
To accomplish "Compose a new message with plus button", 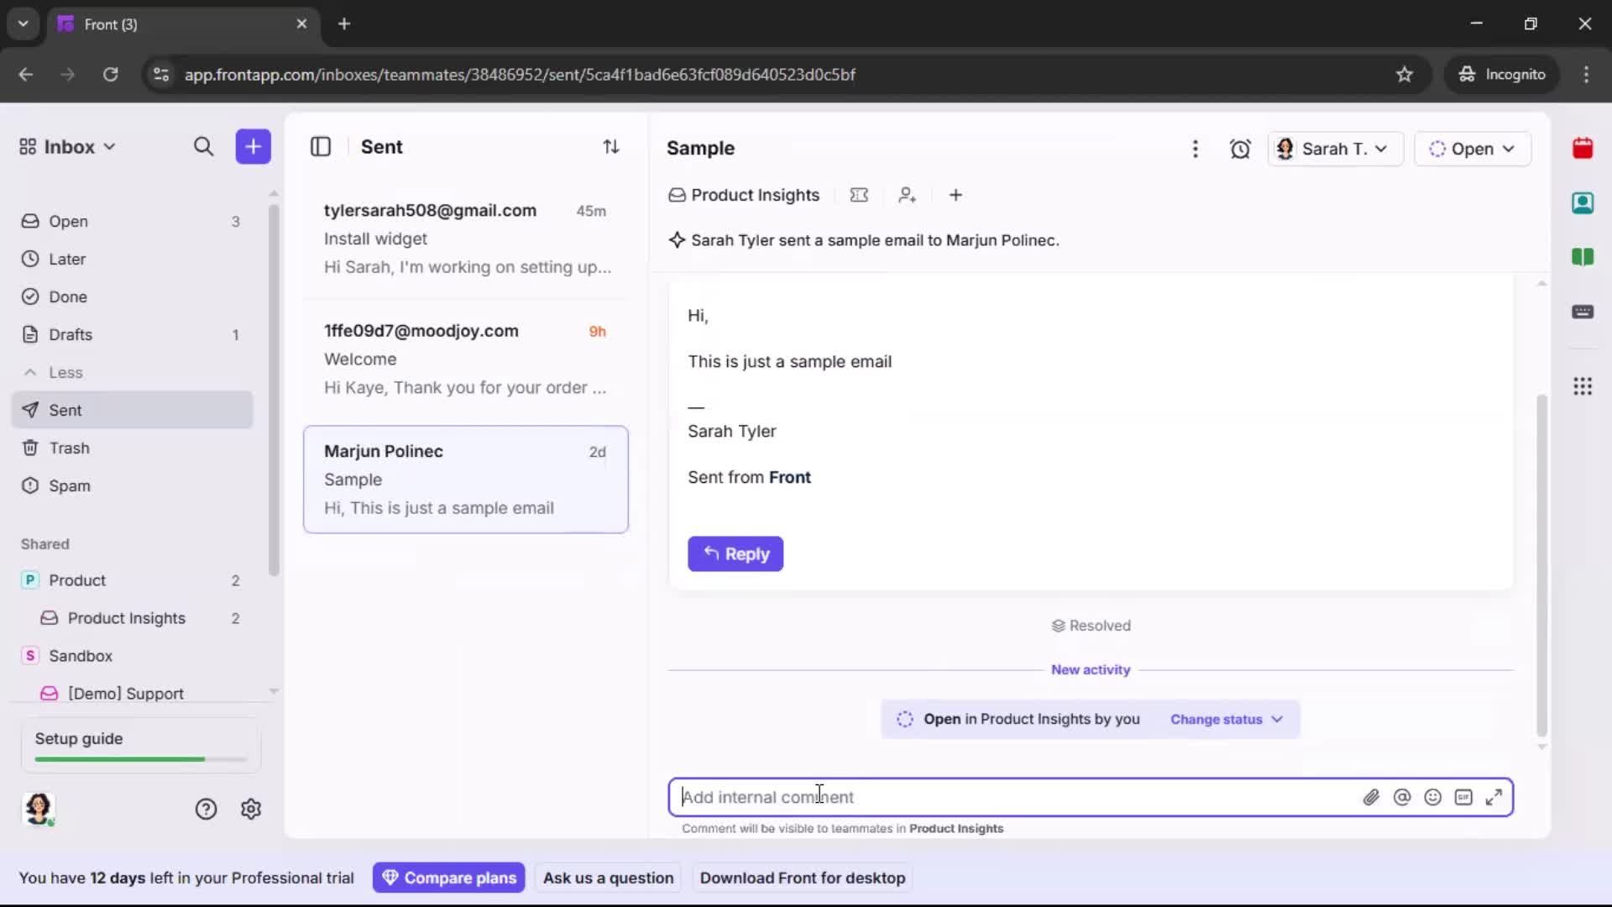I will tap(253, 146).
